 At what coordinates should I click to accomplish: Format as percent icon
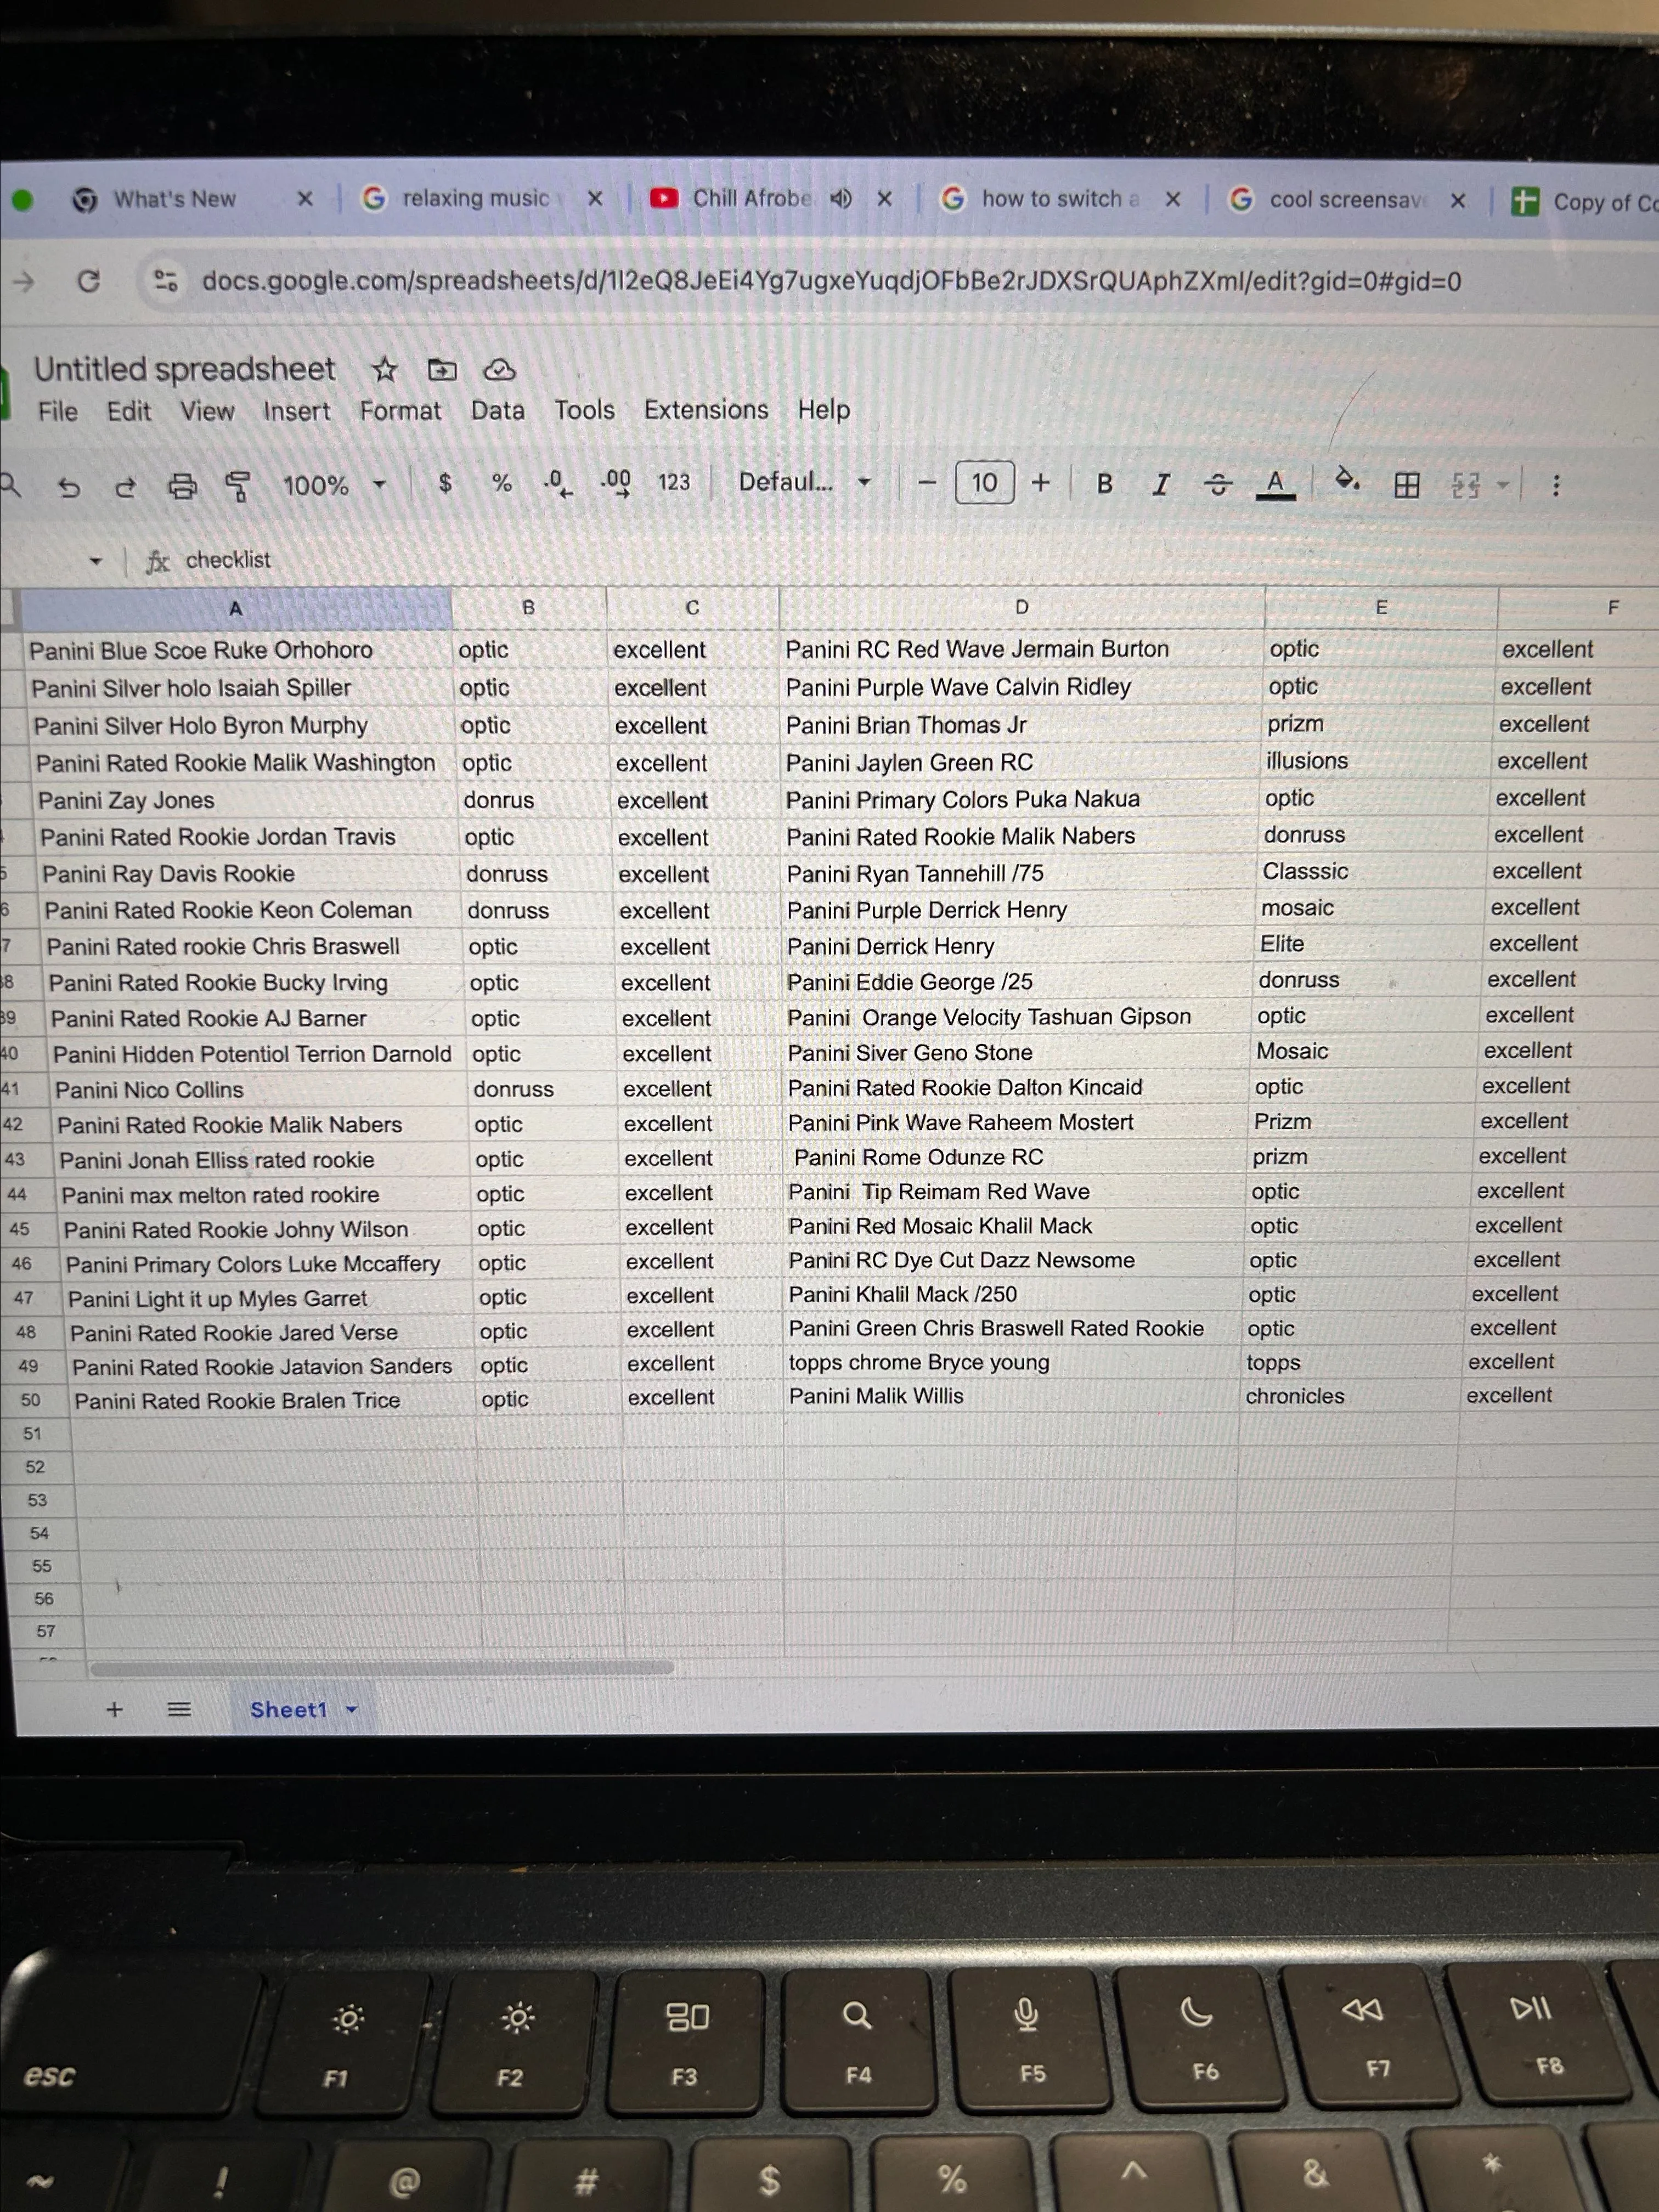[x=501, y=483]
